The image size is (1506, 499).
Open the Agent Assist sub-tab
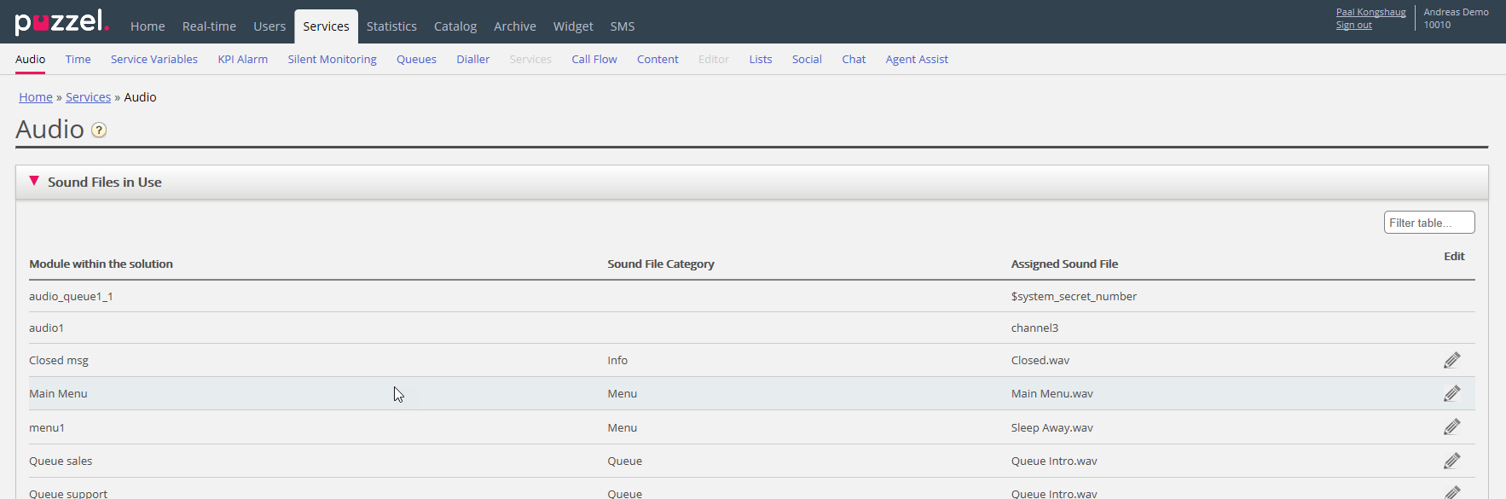916,59
